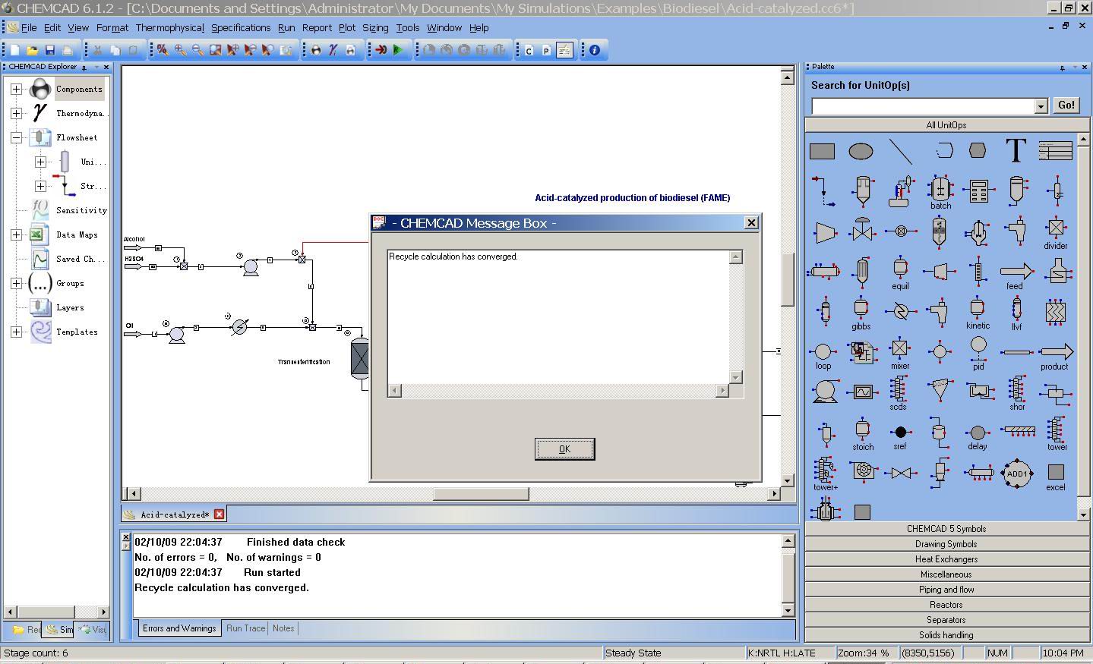Click the Layers item in Explorer
This screenshot has width=1093, height=664.
click(x=70, y=307)
